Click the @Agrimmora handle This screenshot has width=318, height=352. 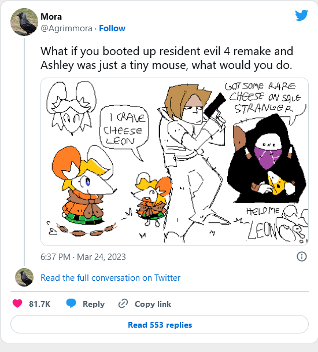coord(66,28)
